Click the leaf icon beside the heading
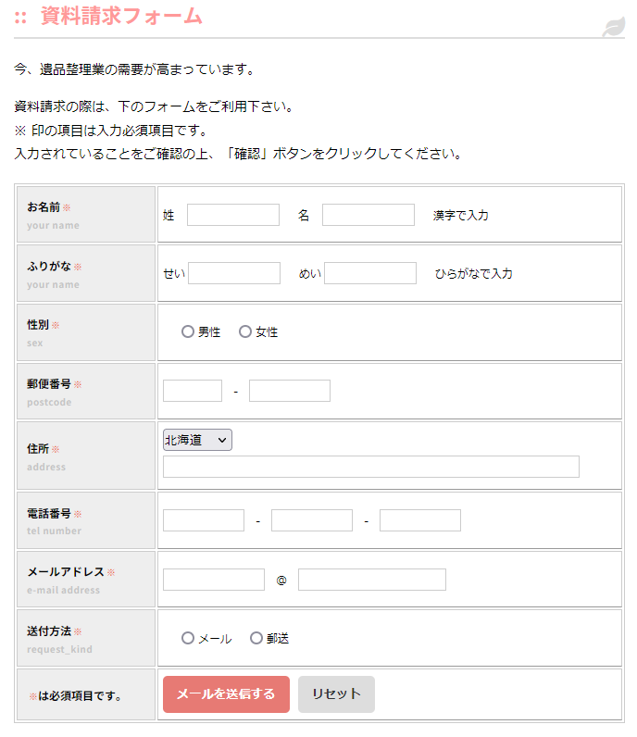Viewport: 637px width, 737px height. click(613, 27)
